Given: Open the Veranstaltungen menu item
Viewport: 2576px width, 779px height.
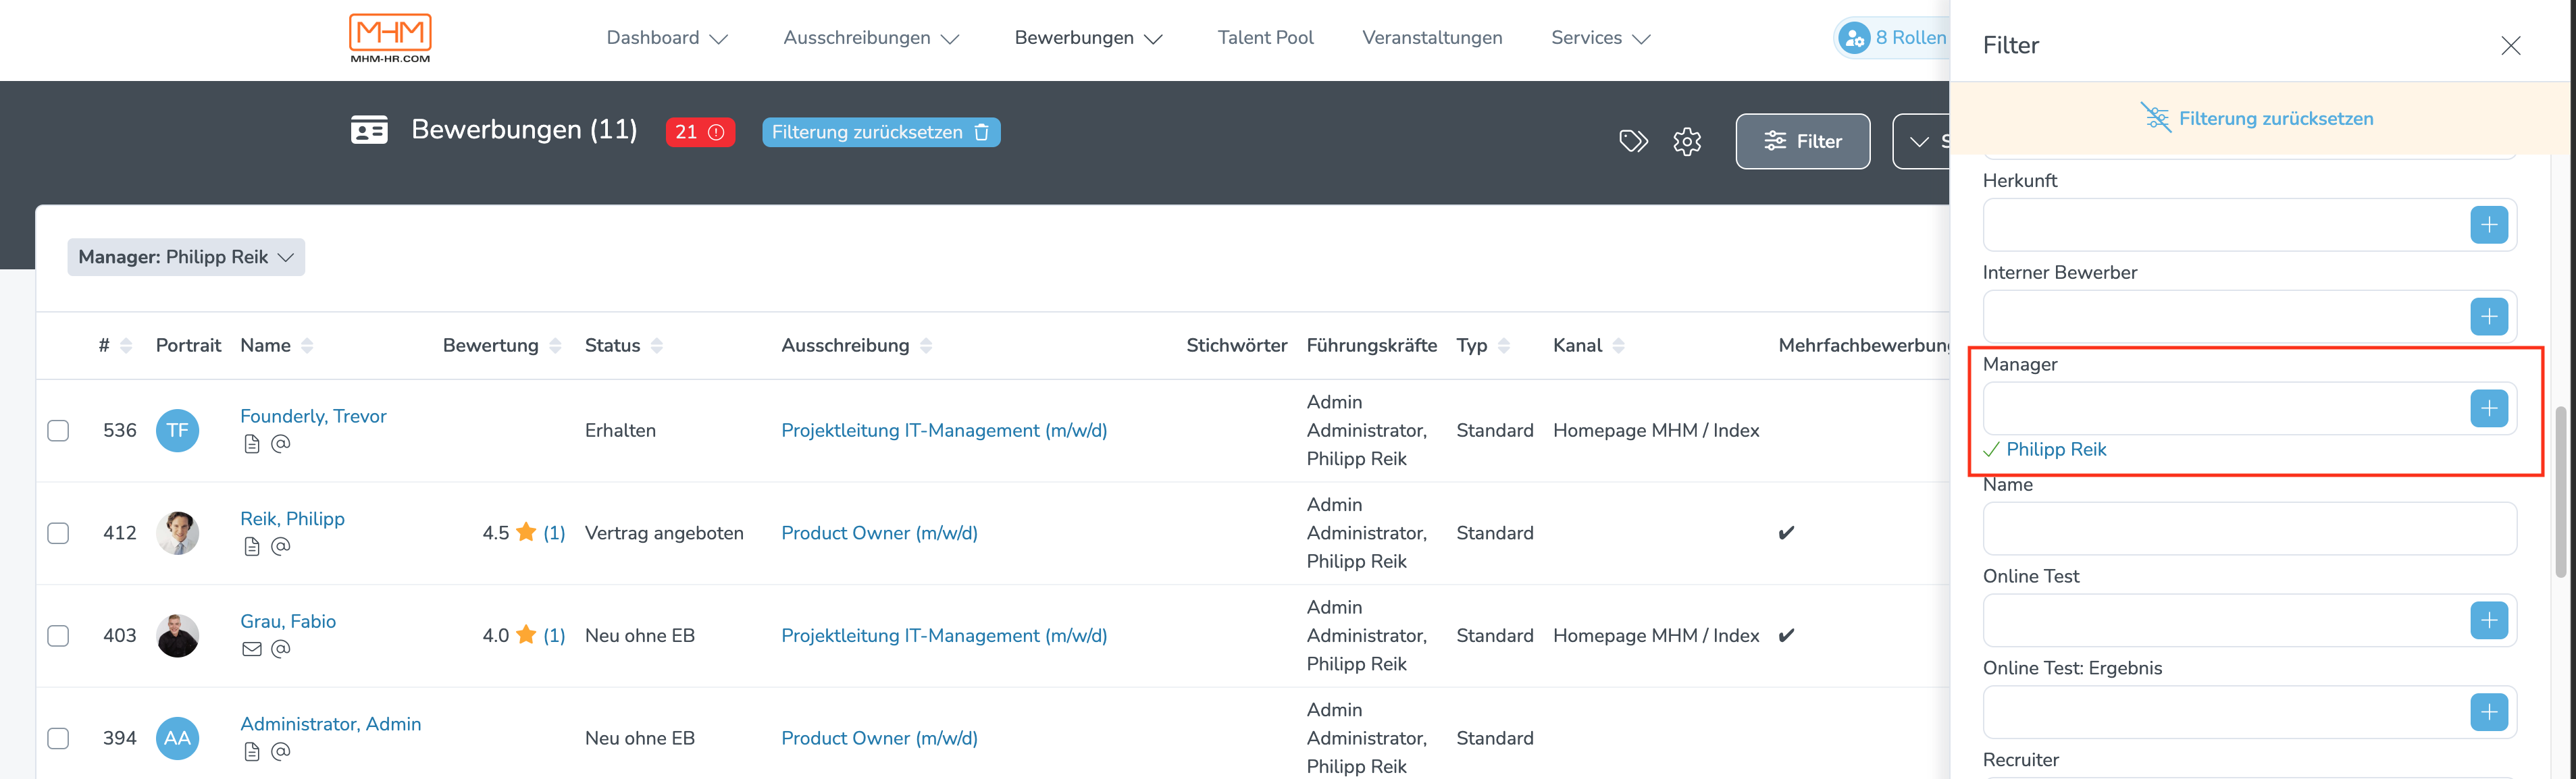Looking at the screenshot, I should 1432,37.
